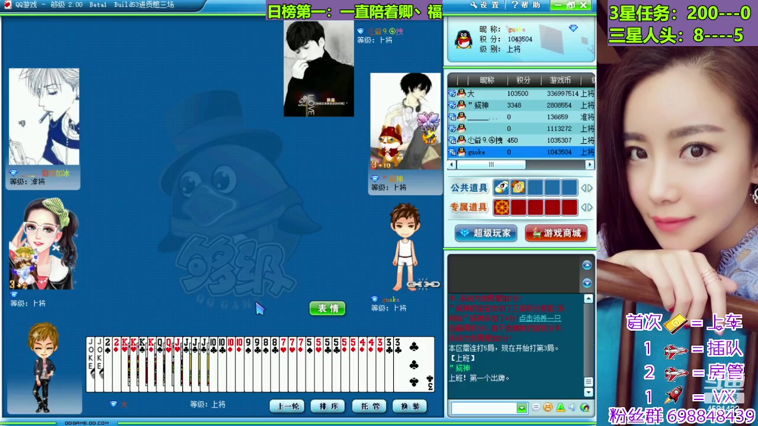This screenshot has height=426, width=758.
Task: Select the wheel item in 专属道具
Action: (501, 208)
